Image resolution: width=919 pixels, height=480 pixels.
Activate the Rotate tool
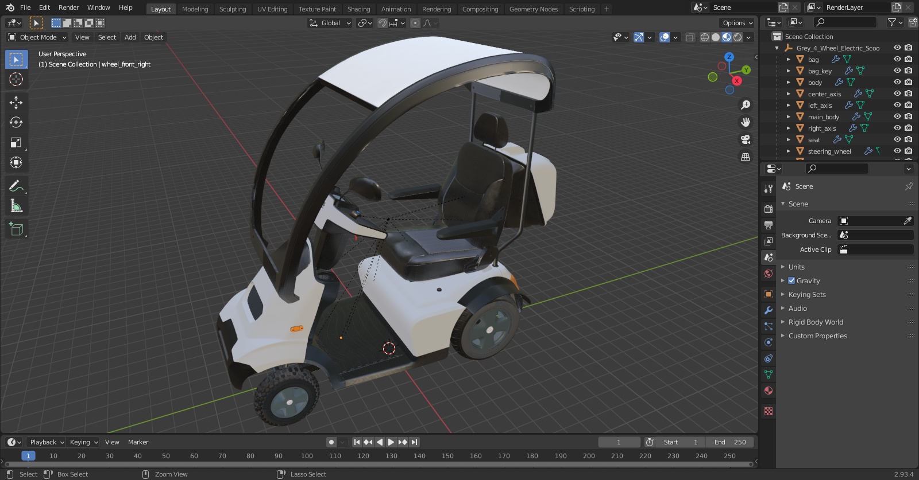pyautogui.click(x=16, y=122)
